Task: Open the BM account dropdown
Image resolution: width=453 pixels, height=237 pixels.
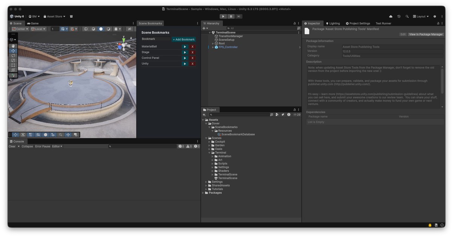Action: point(34,17)
